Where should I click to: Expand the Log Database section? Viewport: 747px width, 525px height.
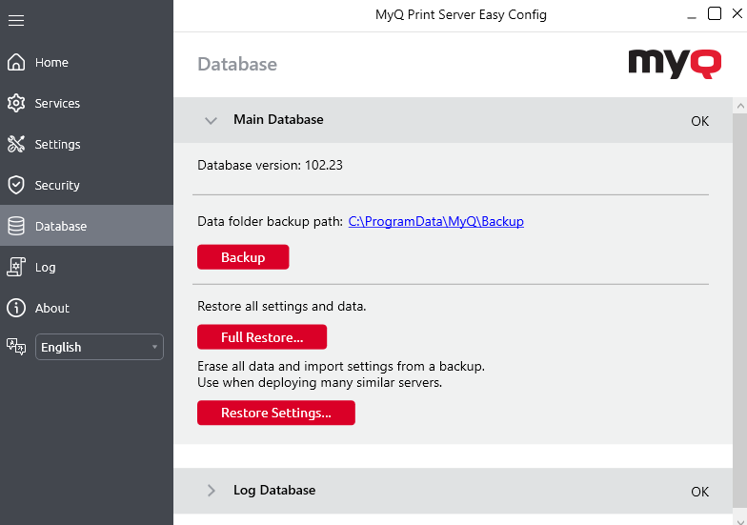(212, 491)
